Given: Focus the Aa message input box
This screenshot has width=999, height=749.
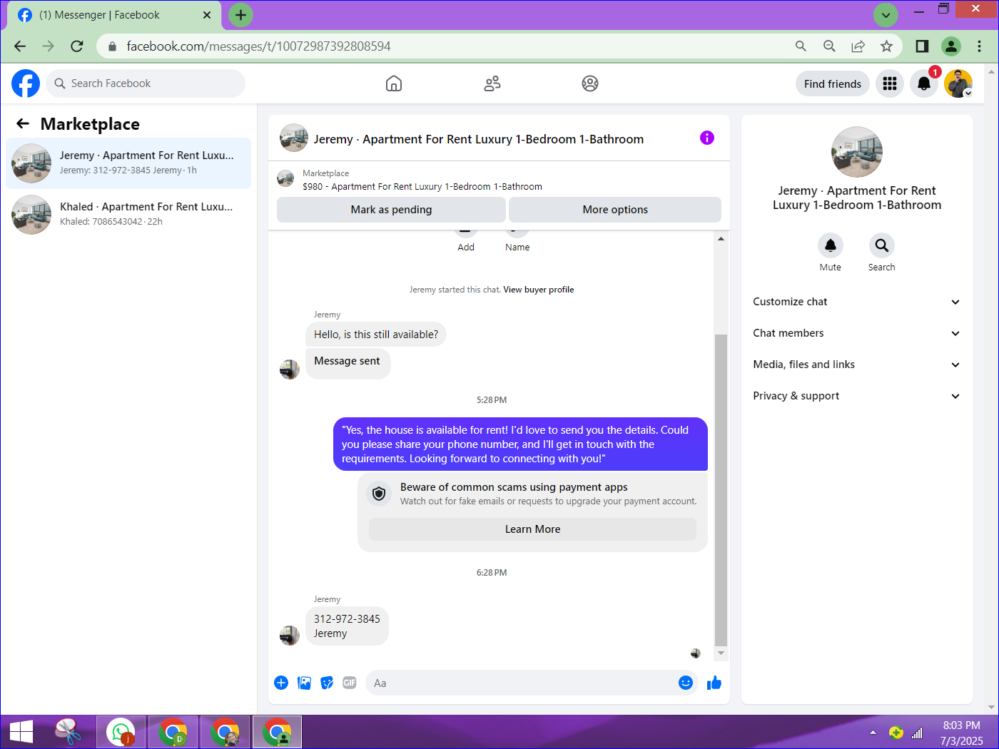Looking at the screenshot, I should tap(532, 683).
